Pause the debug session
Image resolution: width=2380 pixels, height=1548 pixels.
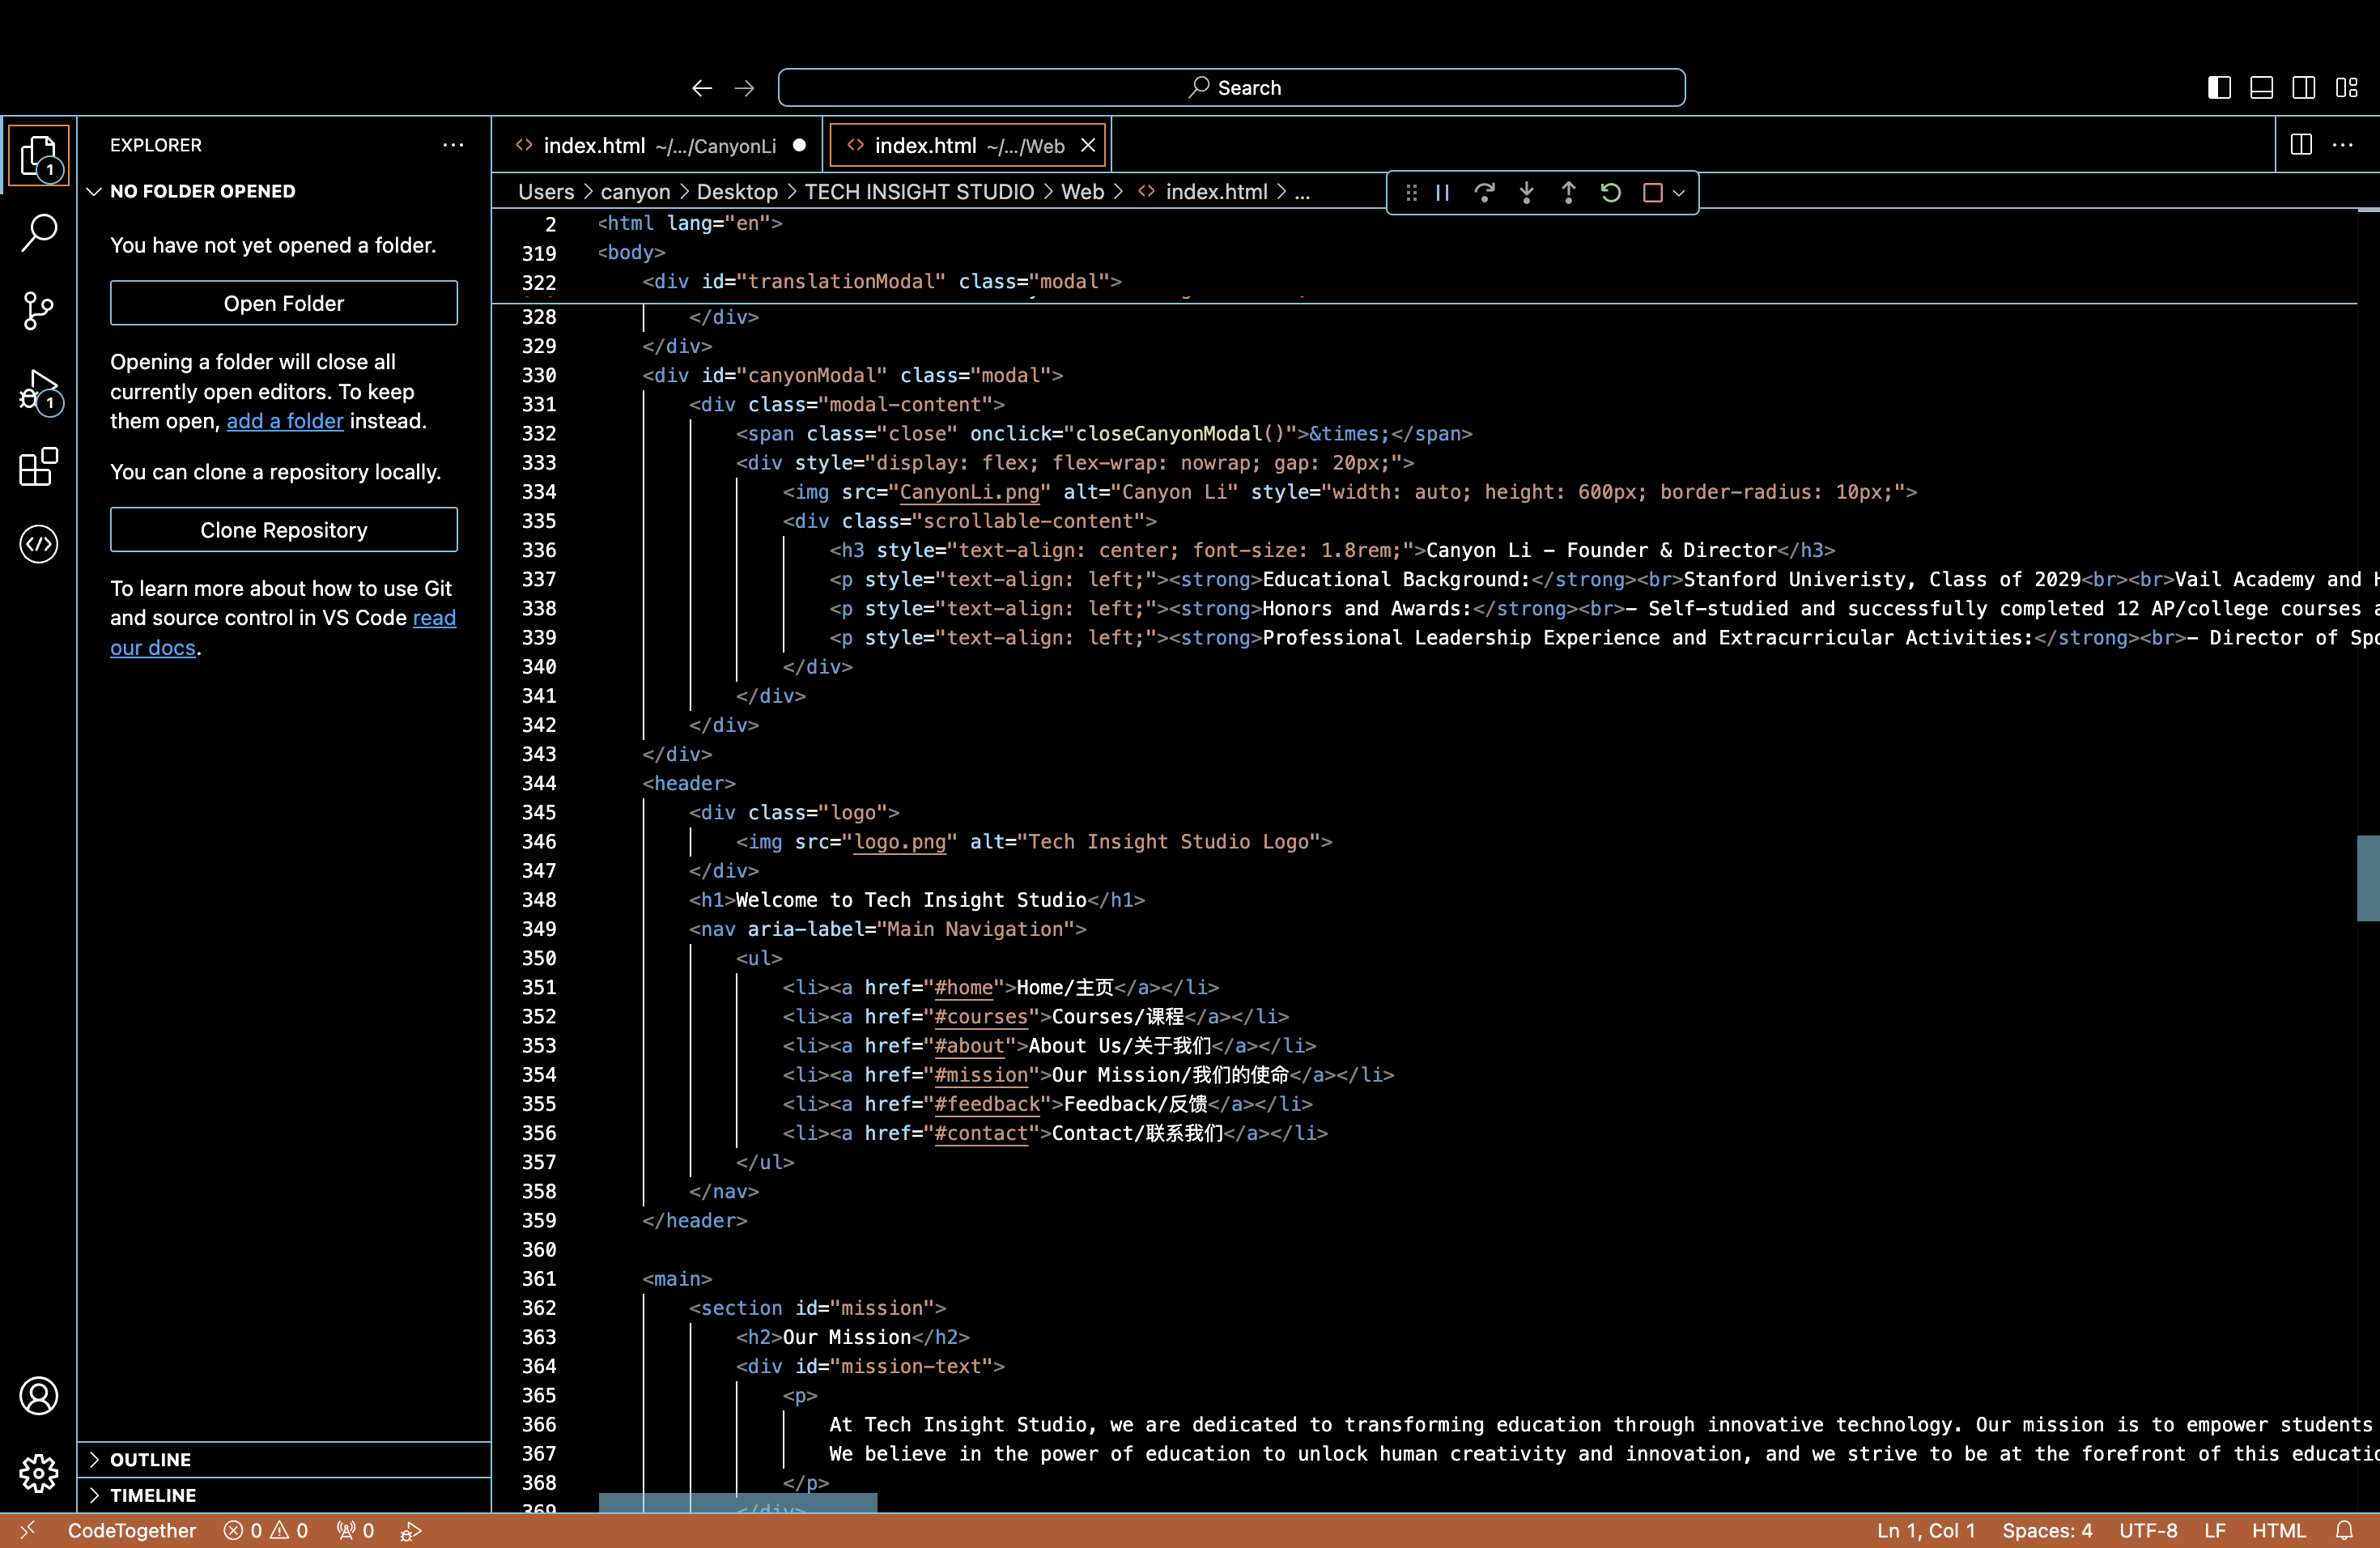point(1442,193)
